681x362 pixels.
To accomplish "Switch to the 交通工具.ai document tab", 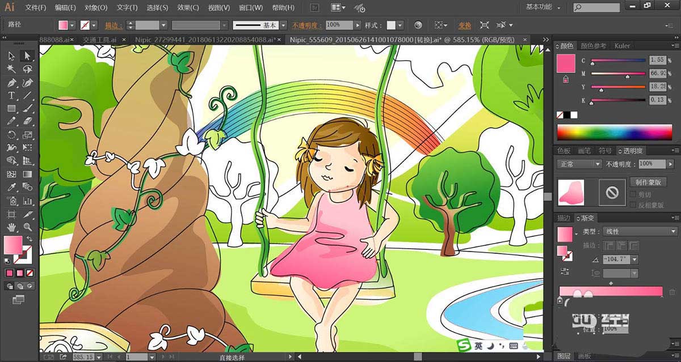I will pos(99,40).
